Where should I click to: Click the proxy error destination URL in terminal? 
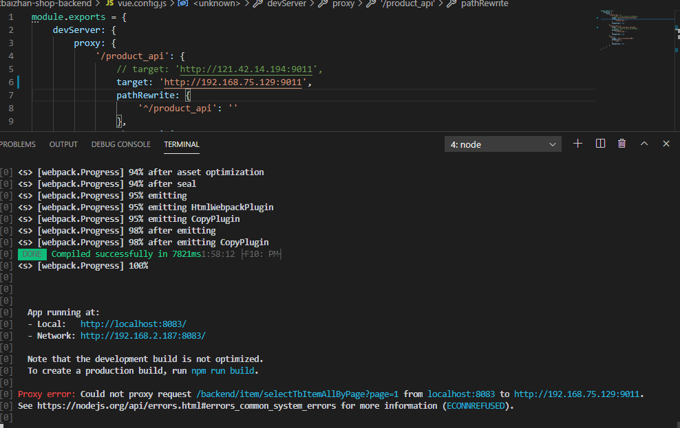click(x=576, y=394)
